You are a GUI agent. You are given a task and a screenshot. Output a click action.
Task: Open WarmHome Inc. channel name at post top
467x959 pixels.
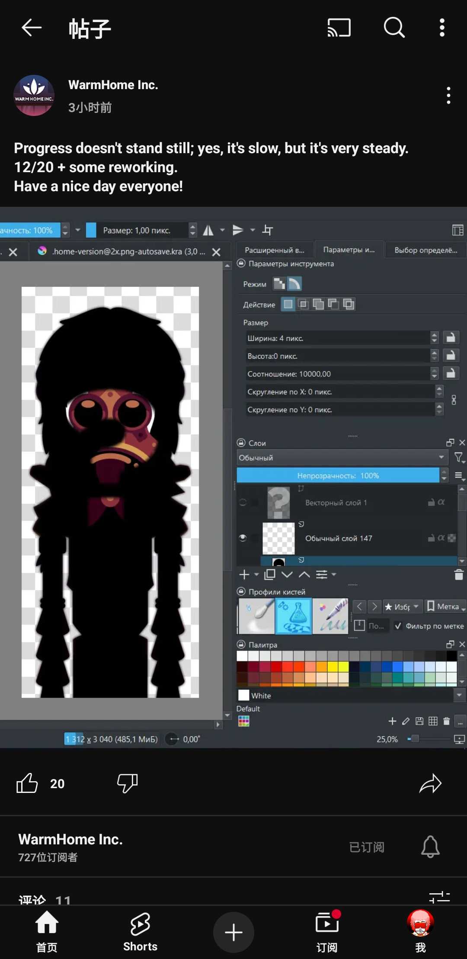(113, 85)
